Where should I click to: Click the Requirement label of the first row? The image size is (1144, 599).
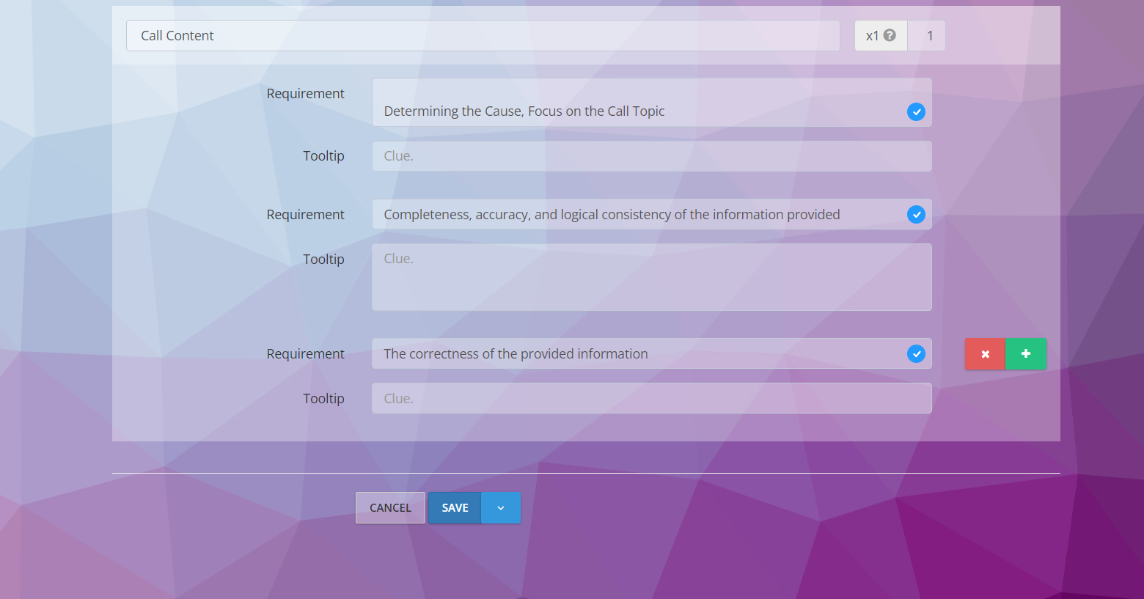coord(305,94)
